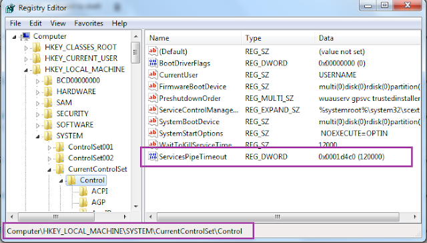This screenshot has height=243, width=427.
Task: Click the string icon for (Default) value
Action: pos(153,51)
